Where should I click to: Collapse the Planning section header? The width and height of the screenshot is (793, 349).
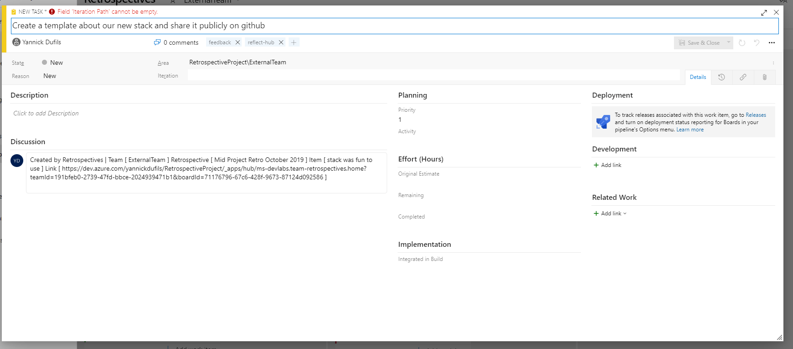coord(413,95)
